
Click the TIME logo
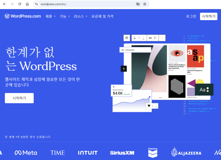coord(57,153)
